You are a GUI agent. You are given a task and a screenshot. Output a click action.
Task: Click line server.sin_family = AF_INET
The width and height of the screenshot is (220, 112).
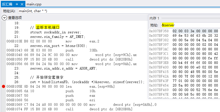(58, 36)
